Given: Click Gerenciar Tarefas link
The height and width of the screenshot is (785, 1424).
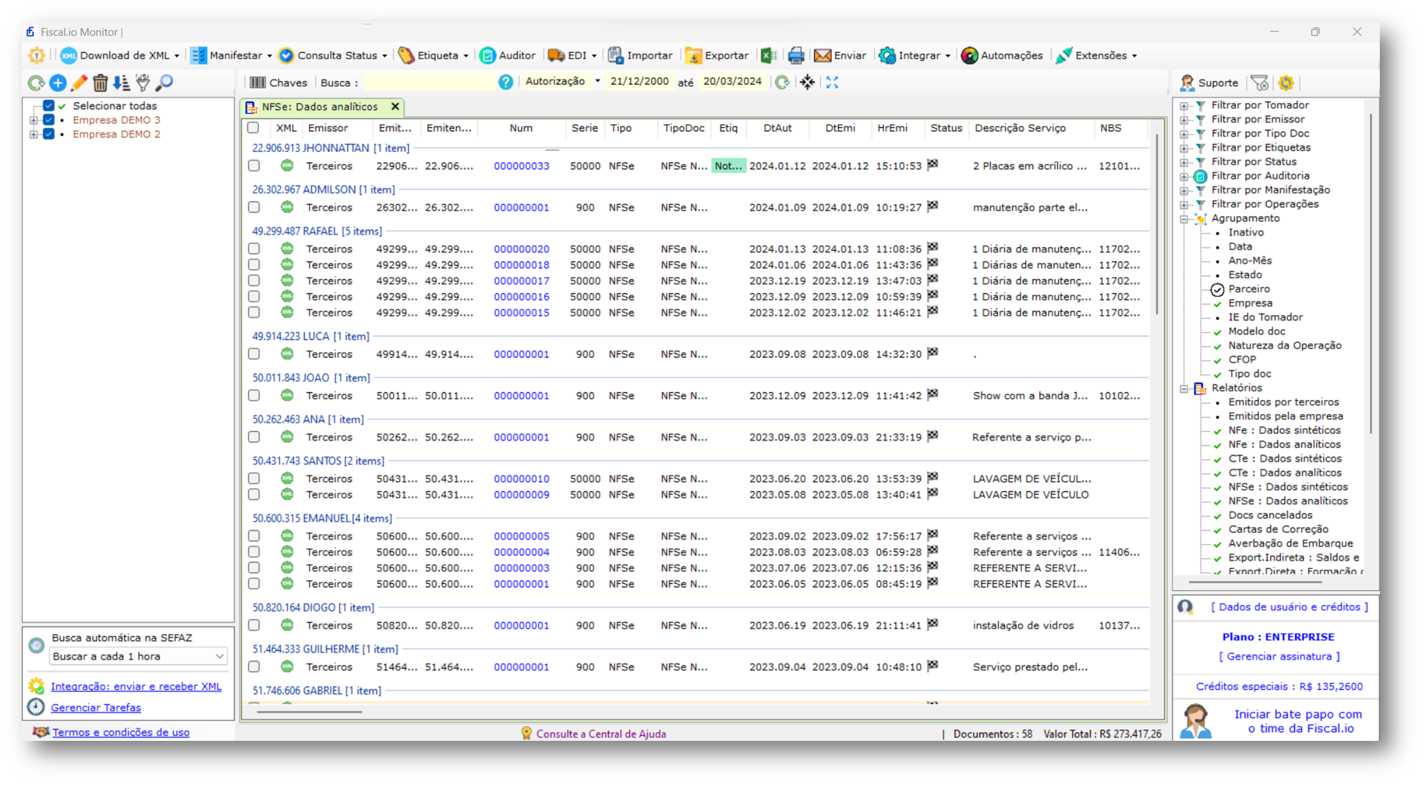Looking at the screenshot, I should (96, 708).
